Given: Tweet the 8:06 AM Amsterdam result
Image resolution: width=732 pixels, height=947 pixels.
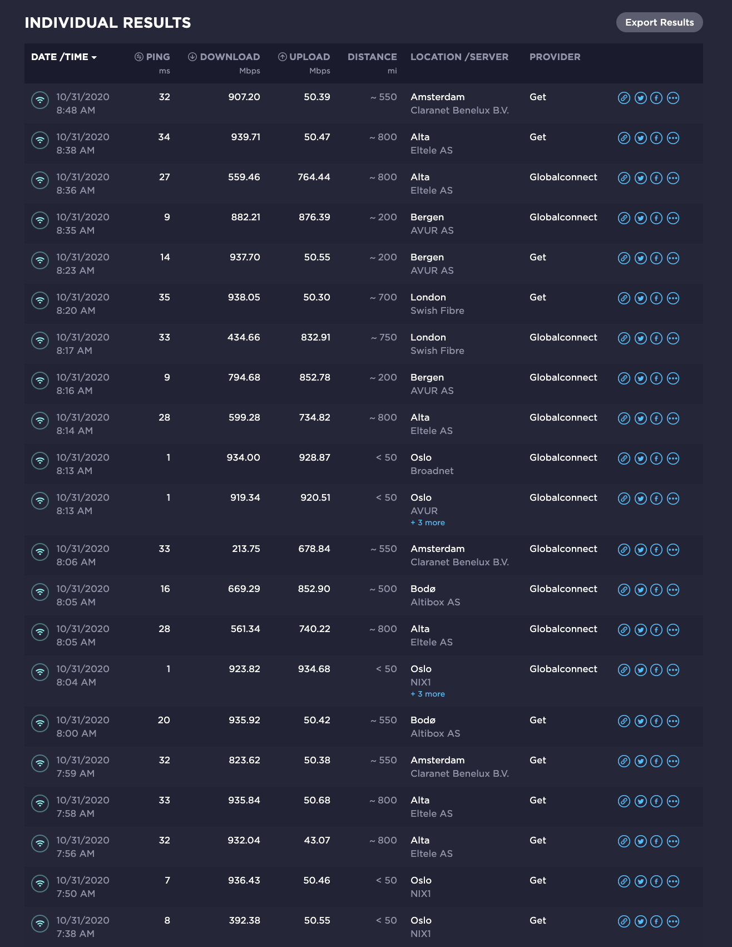Looking at the screenshot, I should click(641, 550).
